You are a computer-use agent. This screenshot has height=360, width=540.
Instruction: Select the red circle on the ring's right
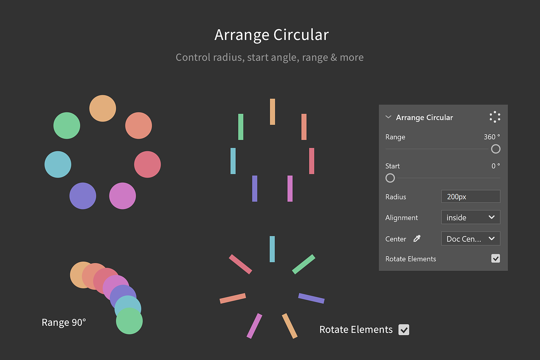(147, 164)
